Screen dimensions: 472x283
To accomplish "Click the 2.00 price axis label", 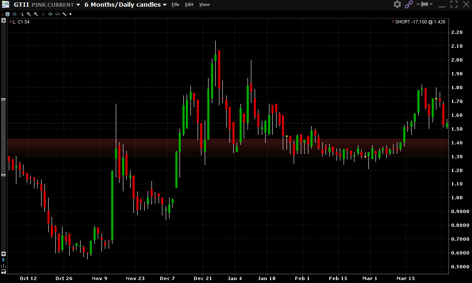I will (456, 60).
